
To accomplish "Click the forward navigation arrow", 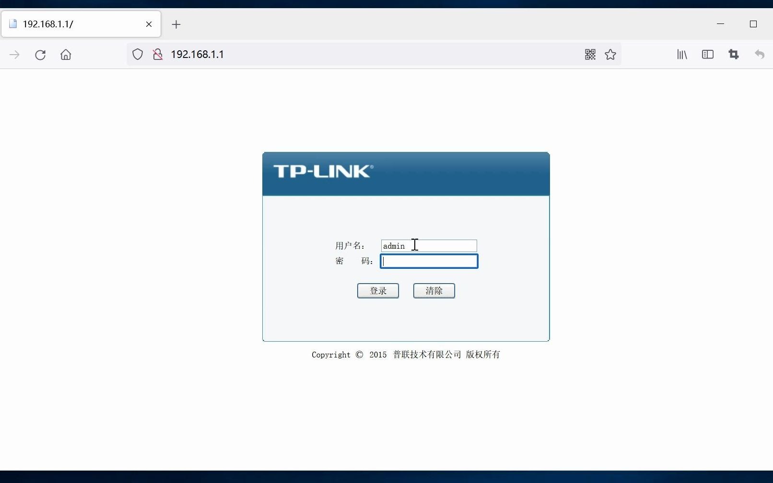I will click(14, 55).
